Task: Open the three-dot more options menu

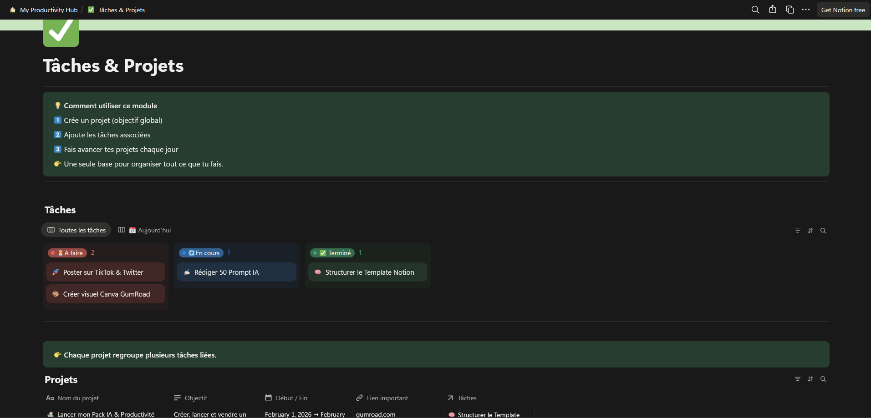Action: click(806, 10)
